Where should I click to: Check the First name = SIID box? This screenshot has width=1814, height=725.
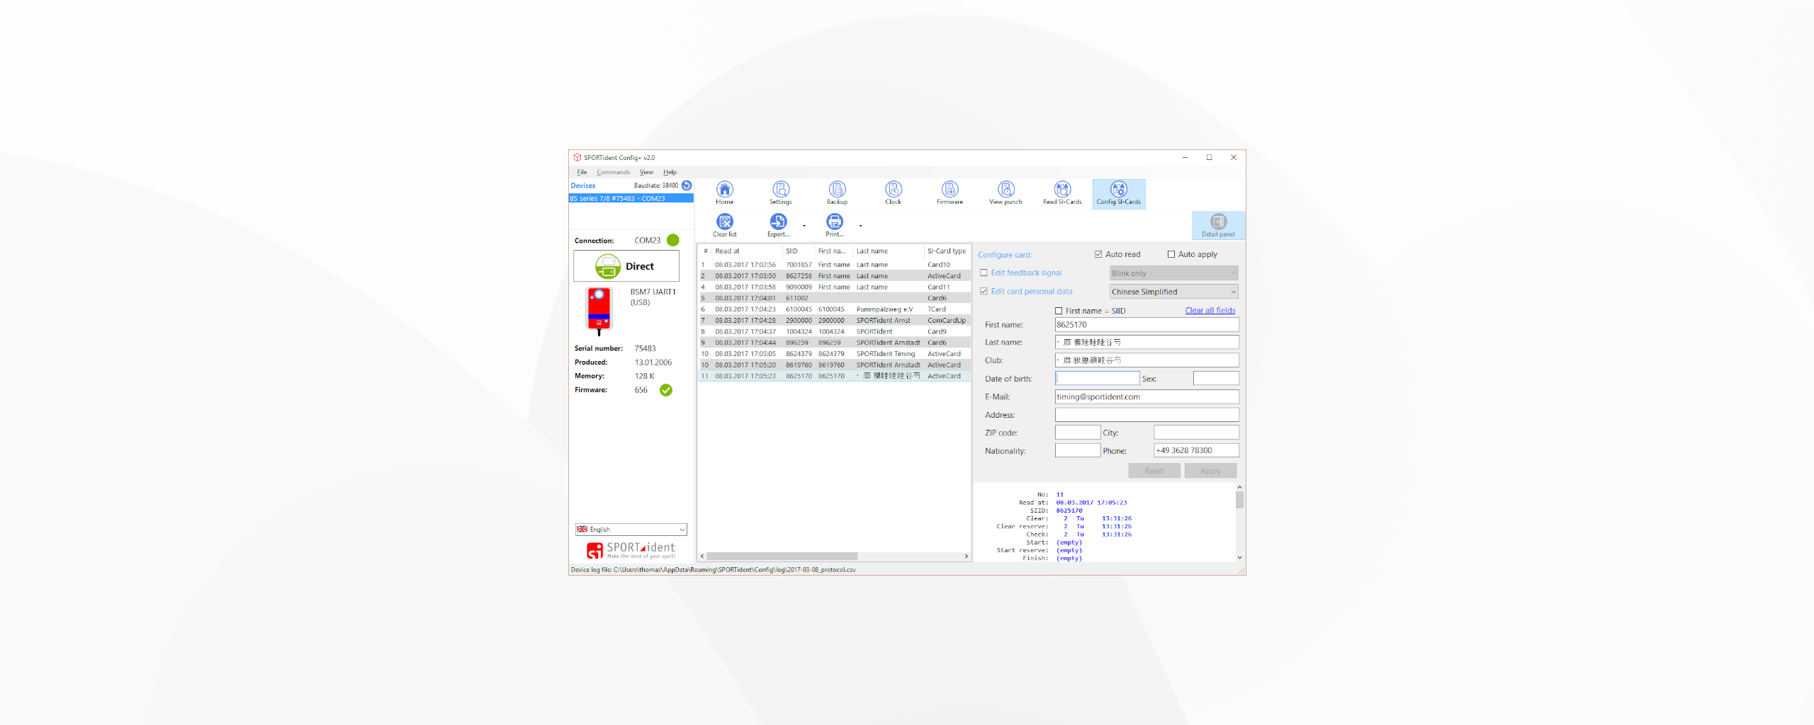pyautogui.click(x=1059, y=311)
